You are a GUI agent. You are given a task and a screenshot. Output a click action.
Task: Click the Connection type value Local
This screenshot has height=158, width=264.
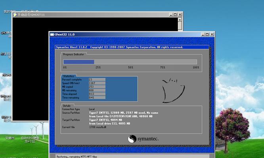92,109
